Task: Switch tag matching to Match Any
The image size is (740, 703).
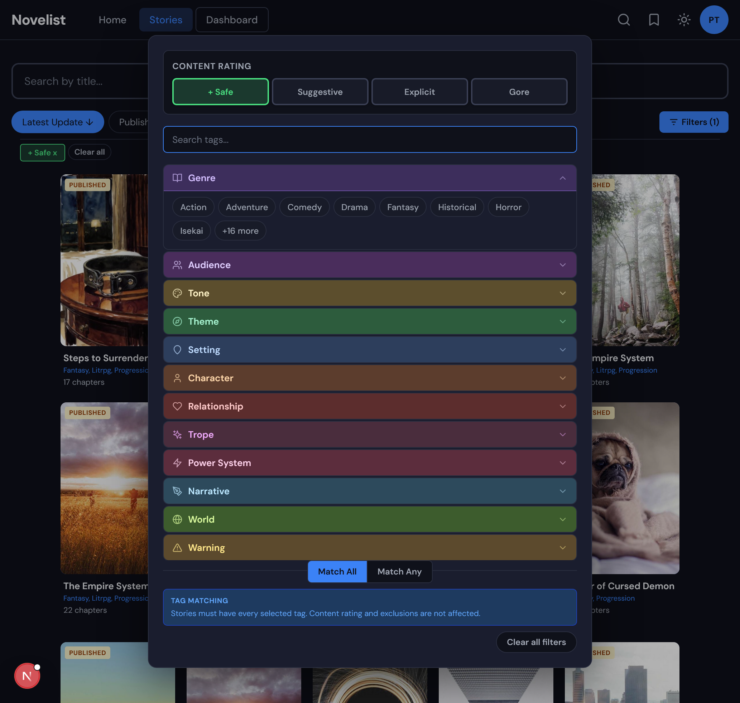Action: (x=399, y=572)
